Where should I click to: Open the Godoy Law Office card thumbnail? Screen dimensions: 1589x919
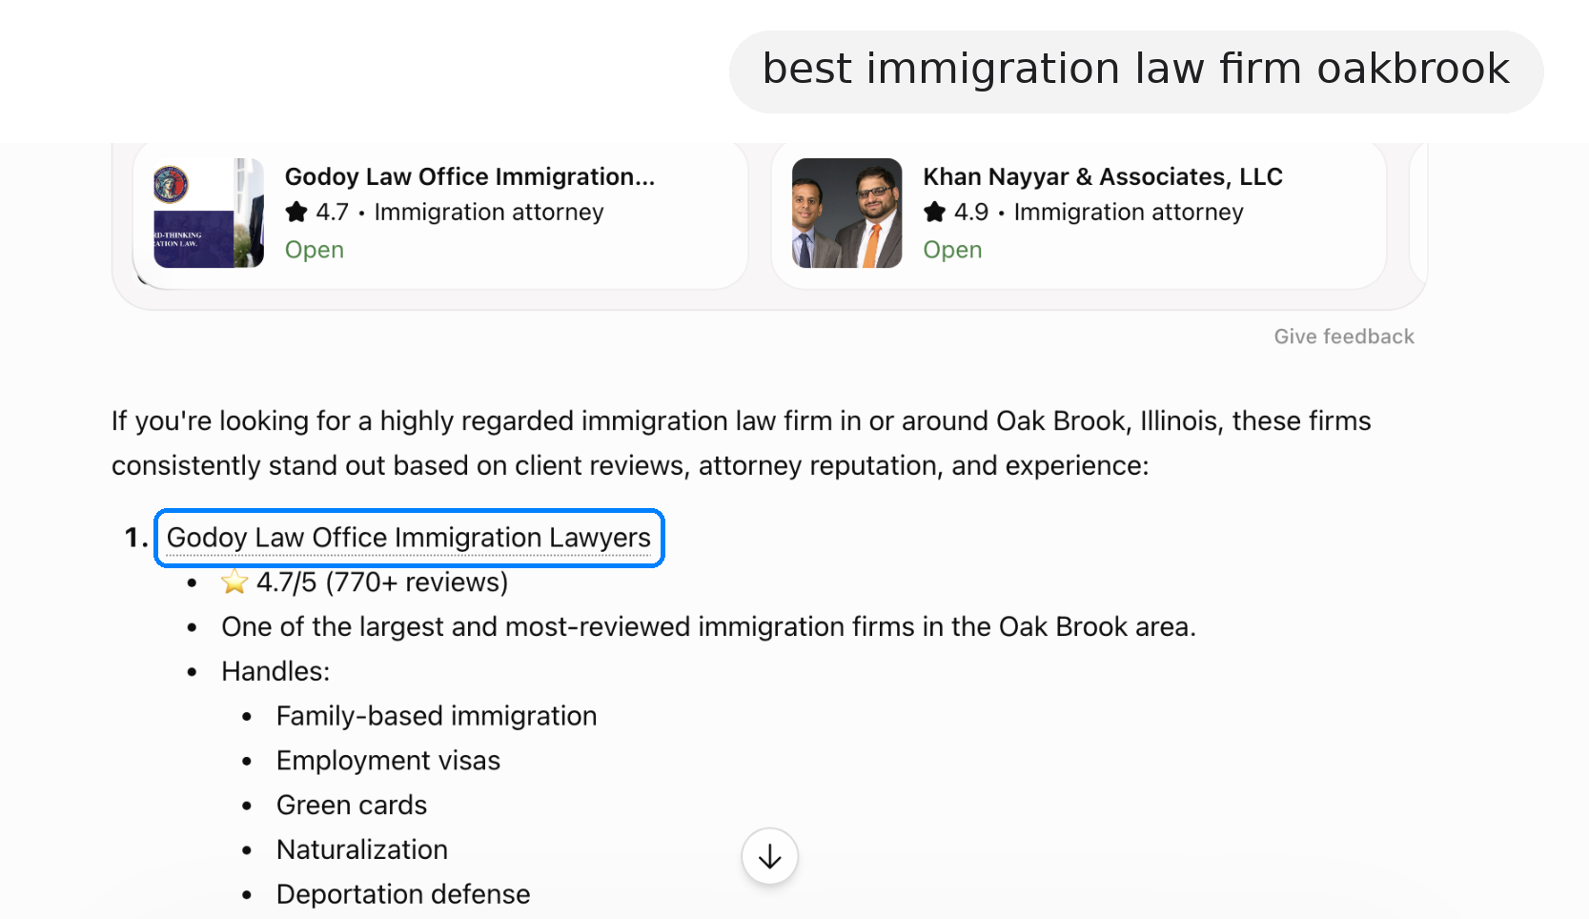[x=209, y=213]
